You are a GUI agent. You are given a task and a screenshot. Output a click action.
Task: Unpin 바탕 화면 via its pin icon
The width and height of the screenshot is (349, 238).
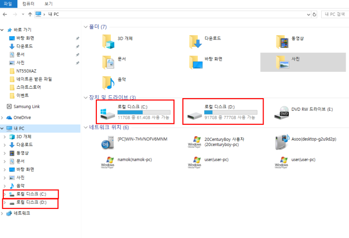coord(78,38)
